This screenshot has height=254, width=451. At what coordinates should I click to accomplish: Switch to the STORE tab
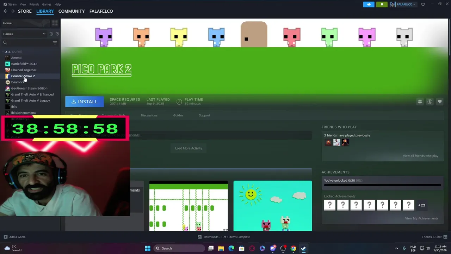pos(25,11)
